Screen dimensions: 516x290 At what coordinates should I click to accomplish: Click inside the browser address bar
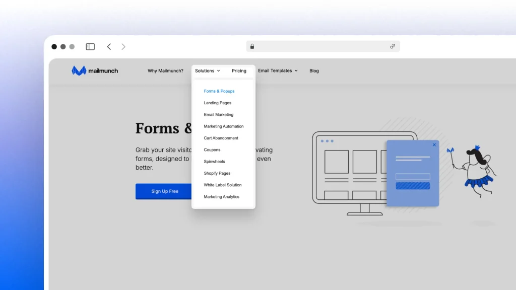322,46
